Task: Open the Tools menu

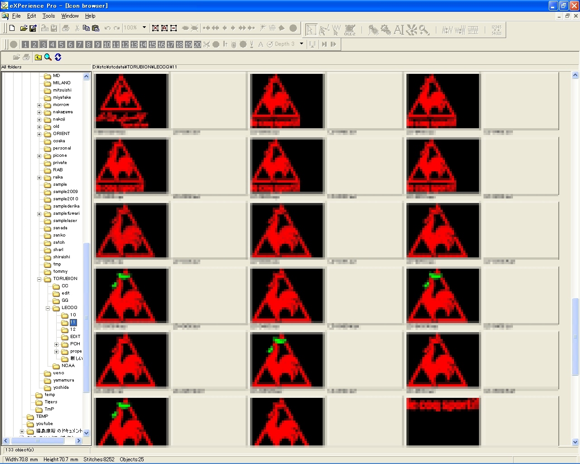Action: [x=48, y=16]
